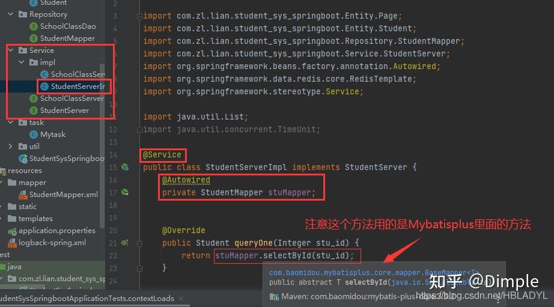Click Repository folder icon
Viewport: 554px width, 307px height.
tap(23, 14)
